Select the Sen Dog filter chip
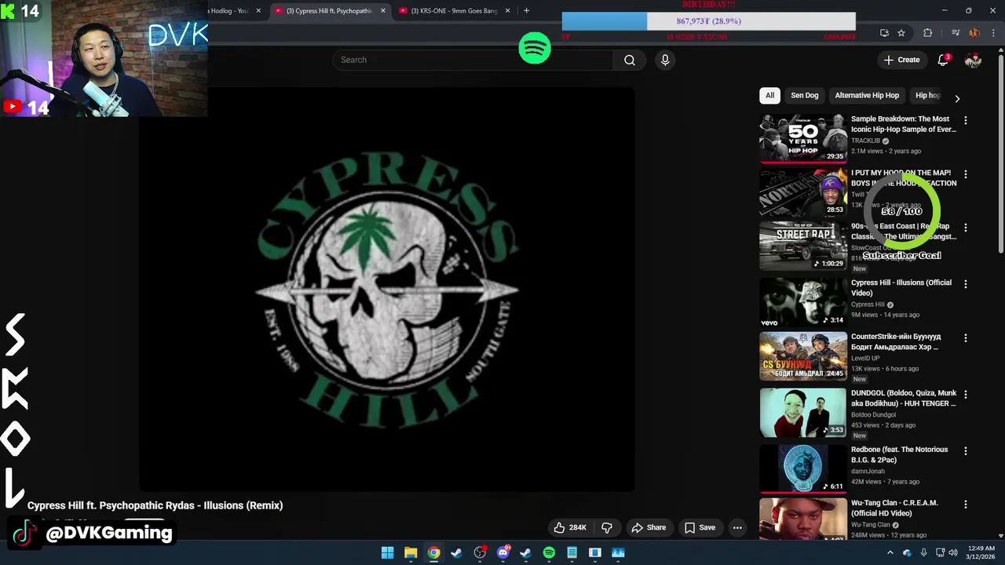1005x565 pixels. coord(804,96)
